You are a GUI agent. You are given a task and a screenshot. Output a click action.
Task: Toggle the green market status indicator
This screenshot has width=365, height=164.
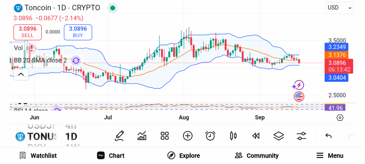(x=113, y=8)
